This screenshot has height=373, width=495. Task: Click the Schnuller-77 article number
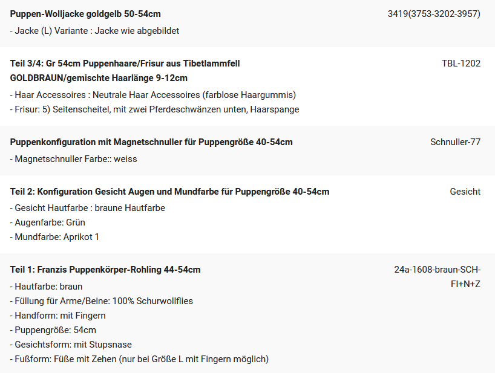pyautogui.click(x=455, y=142)
